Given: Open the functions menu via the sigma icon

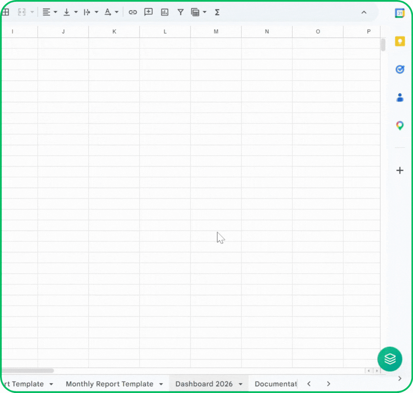Looking at the screenshot, I should (217, 12).
